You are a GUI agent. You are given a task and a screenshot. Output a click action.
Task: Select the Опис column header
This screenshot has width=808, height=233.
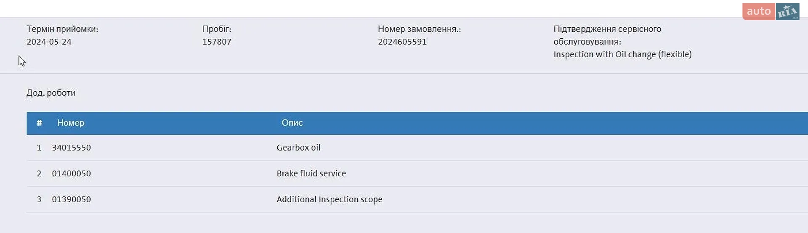point(292,123)
